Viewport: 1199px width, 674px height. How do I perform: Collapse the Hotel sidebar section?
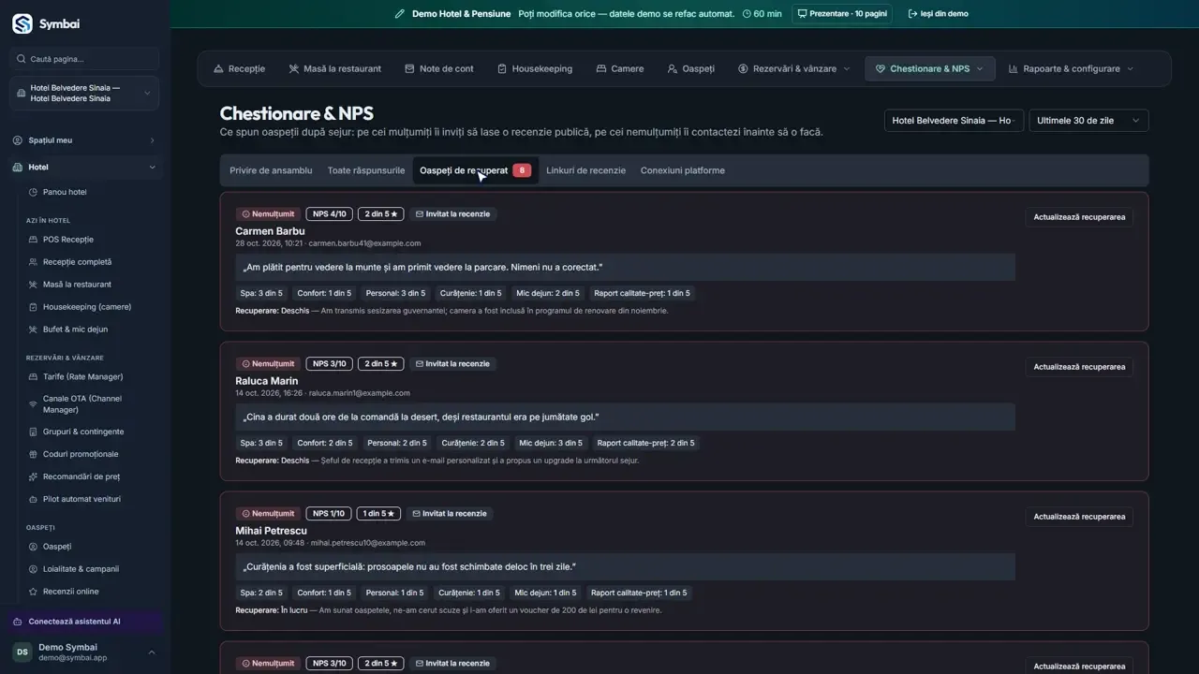(x=84, y=168)
